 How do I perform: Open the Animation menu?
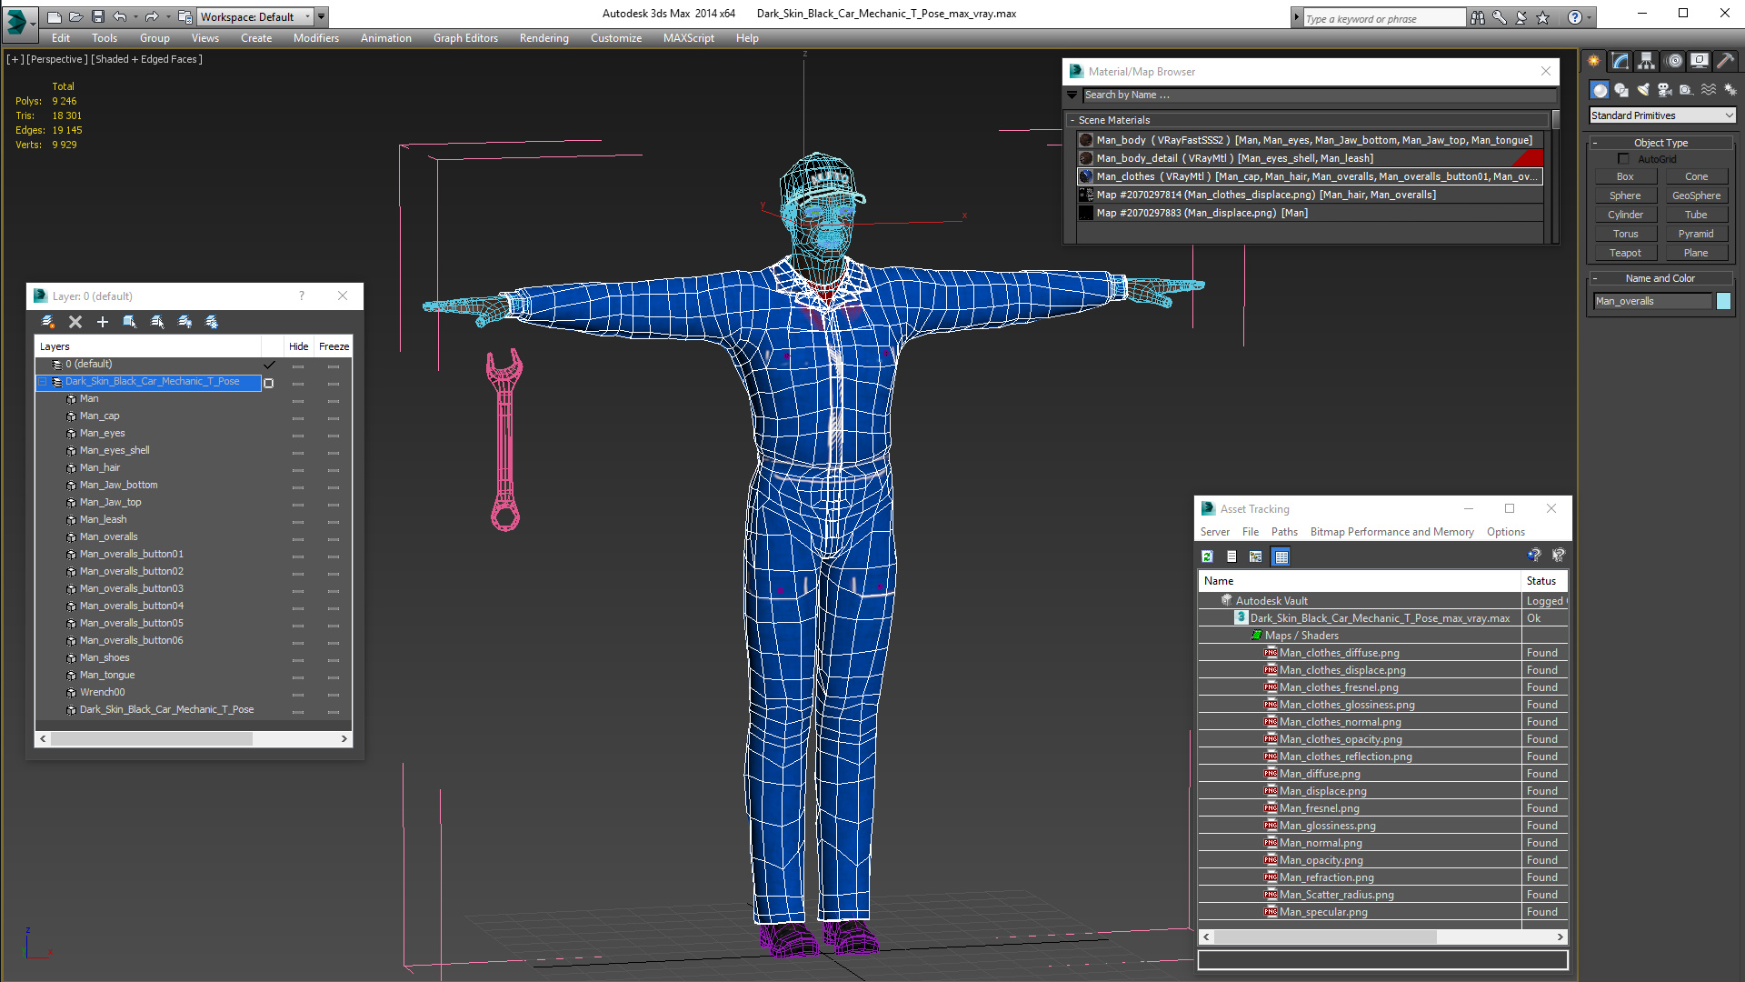pyautogui.click(x=384, y=37)
